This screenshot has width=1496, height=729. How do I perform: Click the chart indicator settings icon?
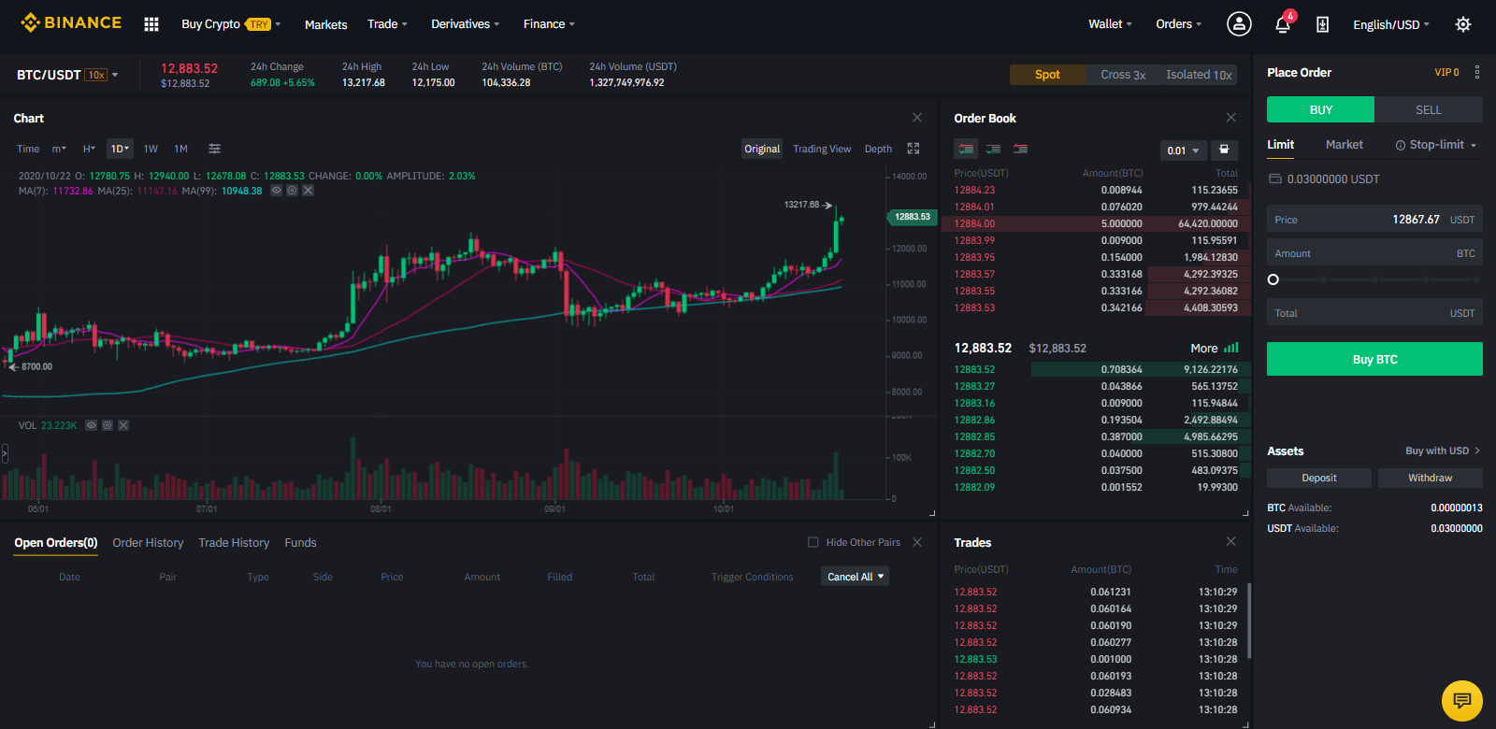tap(214, 149)
